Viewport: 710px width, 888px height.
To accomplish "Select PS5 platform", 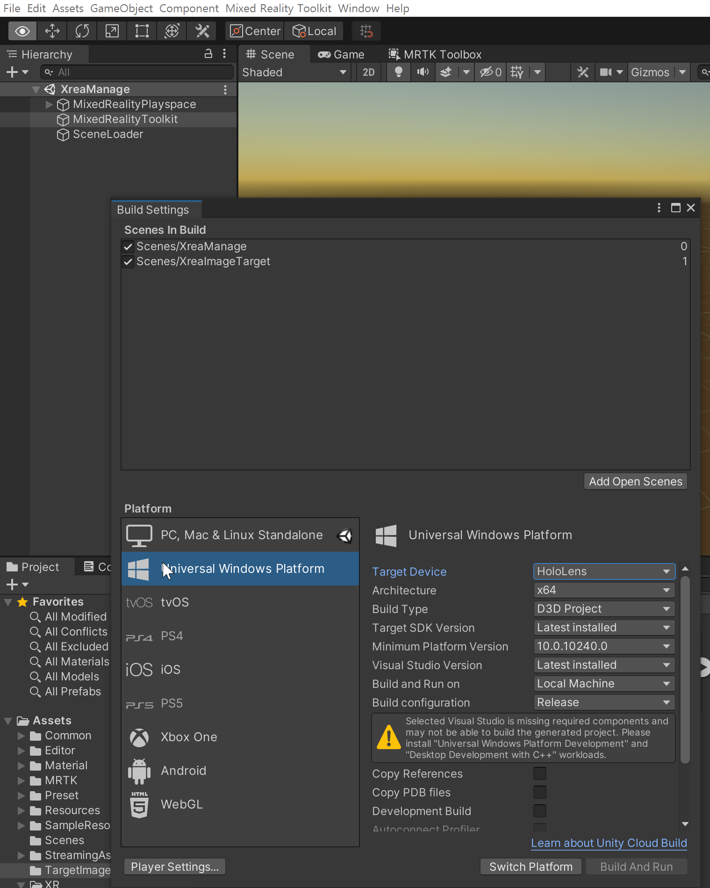I will click(240, 703).
